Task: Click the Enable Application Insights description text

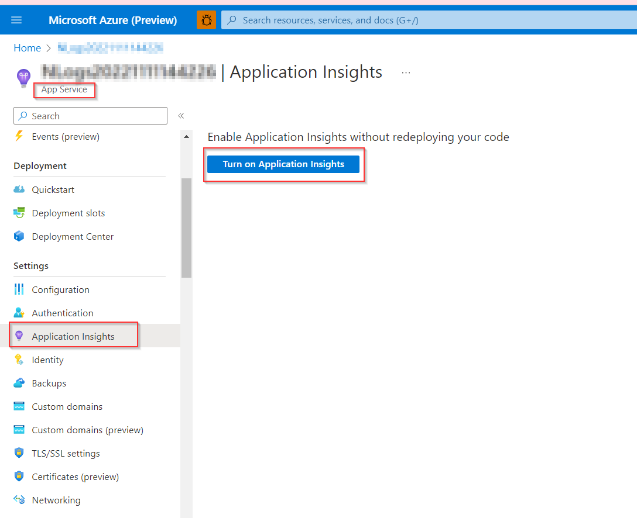Action: [x=358, y=137]
